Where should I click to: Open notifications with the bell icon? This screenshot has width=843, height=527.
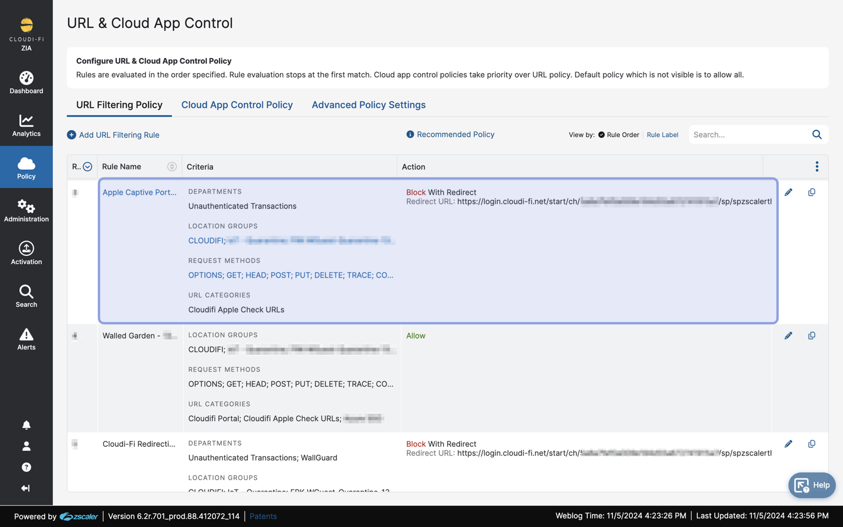pos(26,425)
